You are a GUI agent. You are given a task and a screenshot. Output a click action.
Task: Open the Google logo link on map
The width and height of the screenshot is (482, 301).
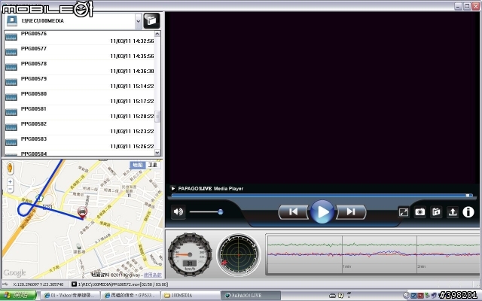(14, 272)
